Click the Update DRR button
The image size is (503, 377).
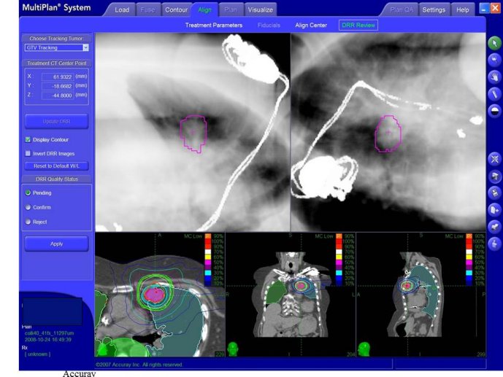click(56, 121)
